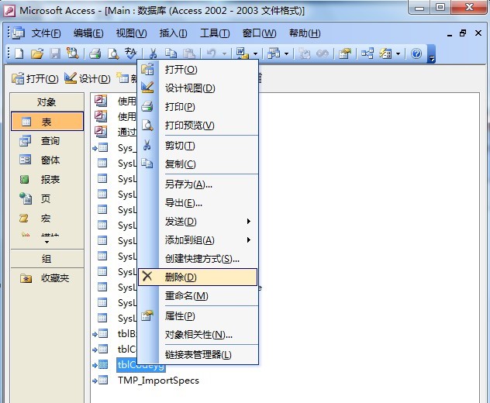The width and height of the screenshot is (490, 403).
Task: Expand the New Object dropdown arrow
Action: point(399,53)
